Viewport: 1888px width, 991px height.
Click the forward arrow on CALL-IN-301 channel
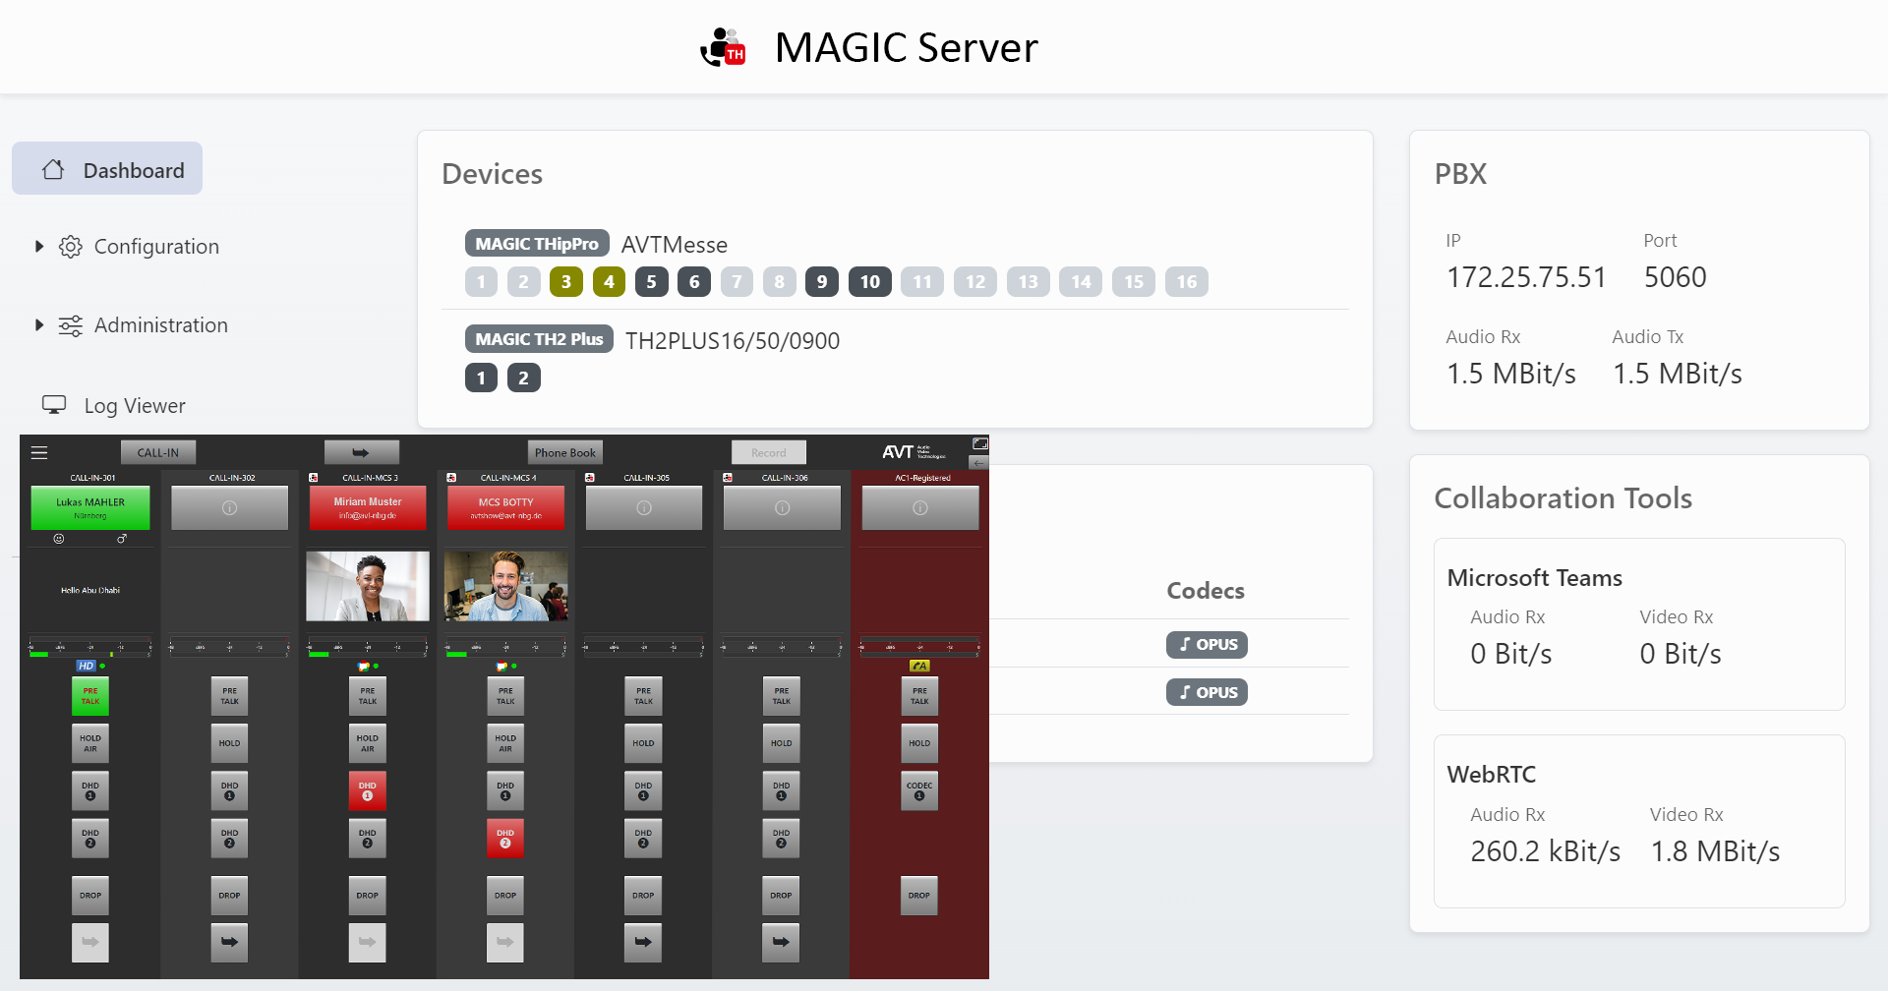[x=90, y=942]
